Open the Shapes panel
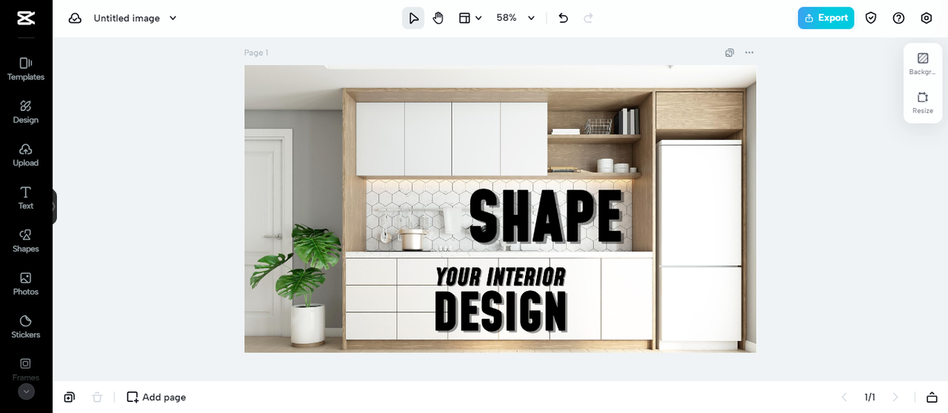The height and width of the screenshot is (413, 948). pyautogui.click(x=26, y=241)
